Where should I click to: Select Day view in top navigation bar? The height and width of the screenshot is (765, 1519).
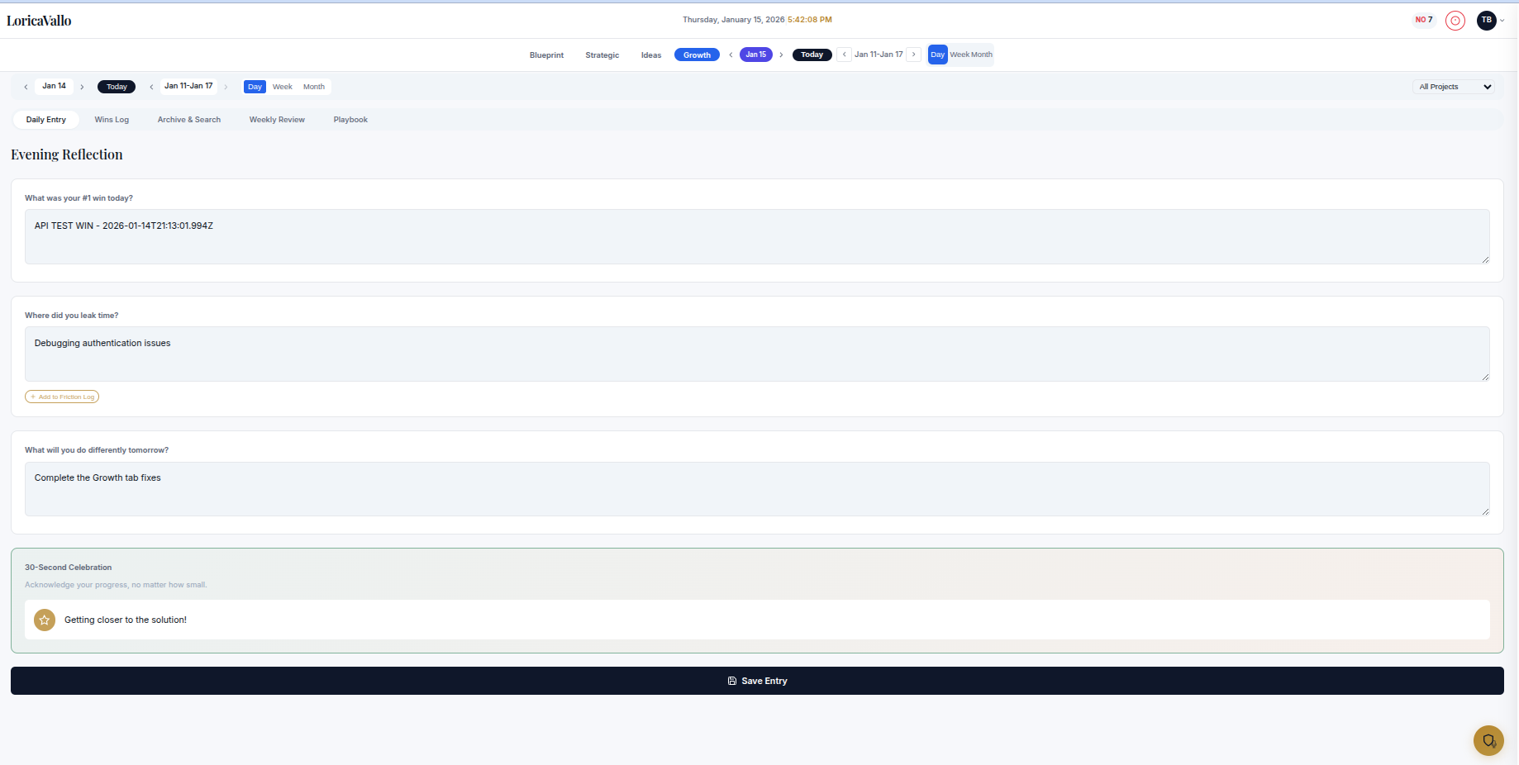click(937, 55)
